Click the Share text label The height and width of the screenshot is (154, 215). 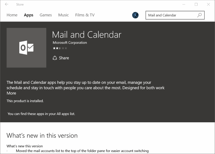click(x=64, y=58)
